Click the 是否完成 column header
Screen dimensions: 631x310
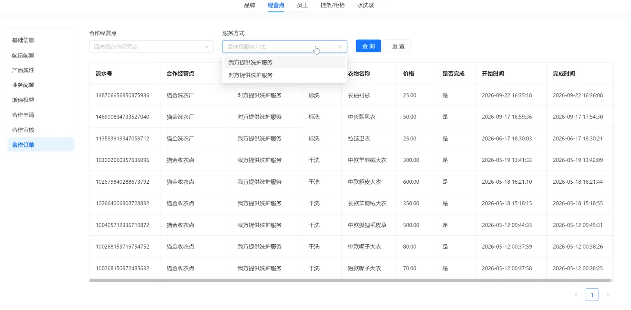point(456,74)
